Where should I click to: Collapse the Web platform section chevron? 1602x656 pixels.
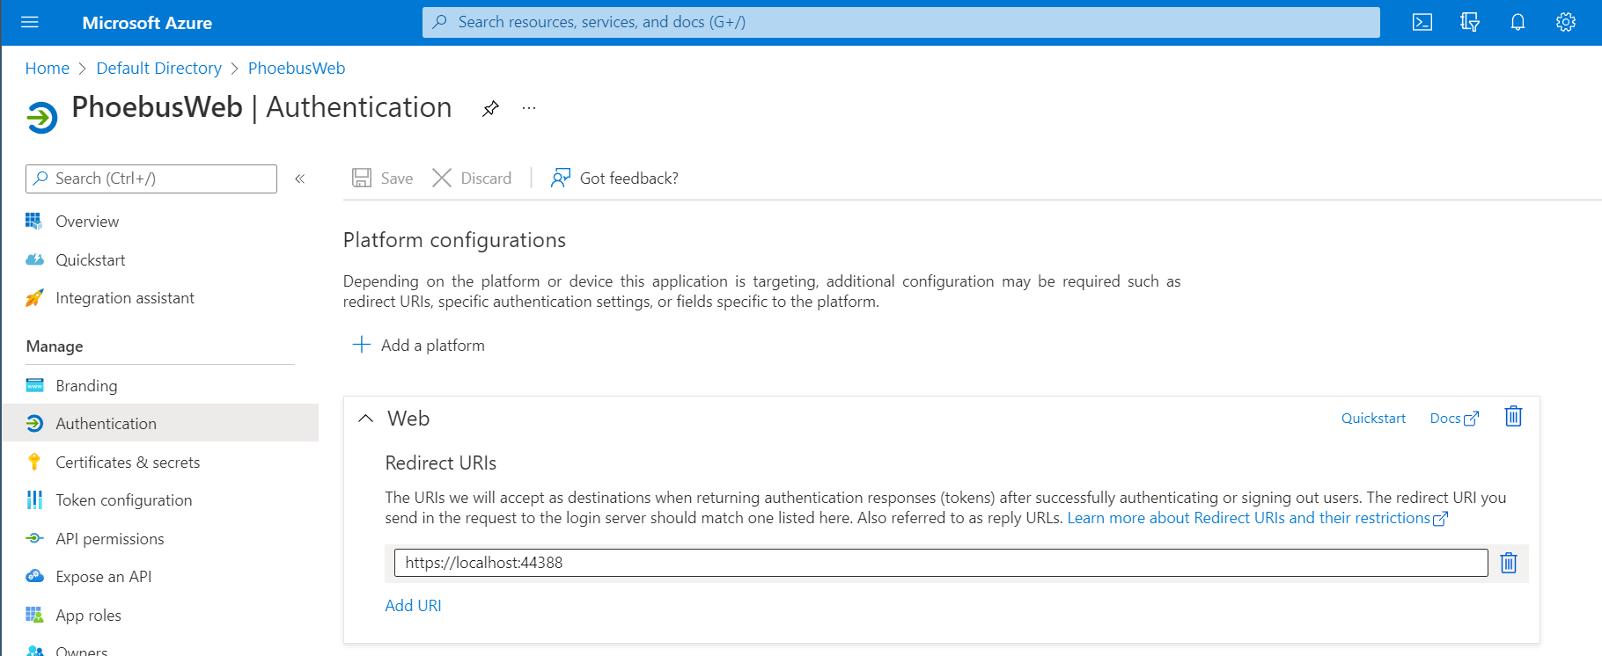tap(366, 419)
